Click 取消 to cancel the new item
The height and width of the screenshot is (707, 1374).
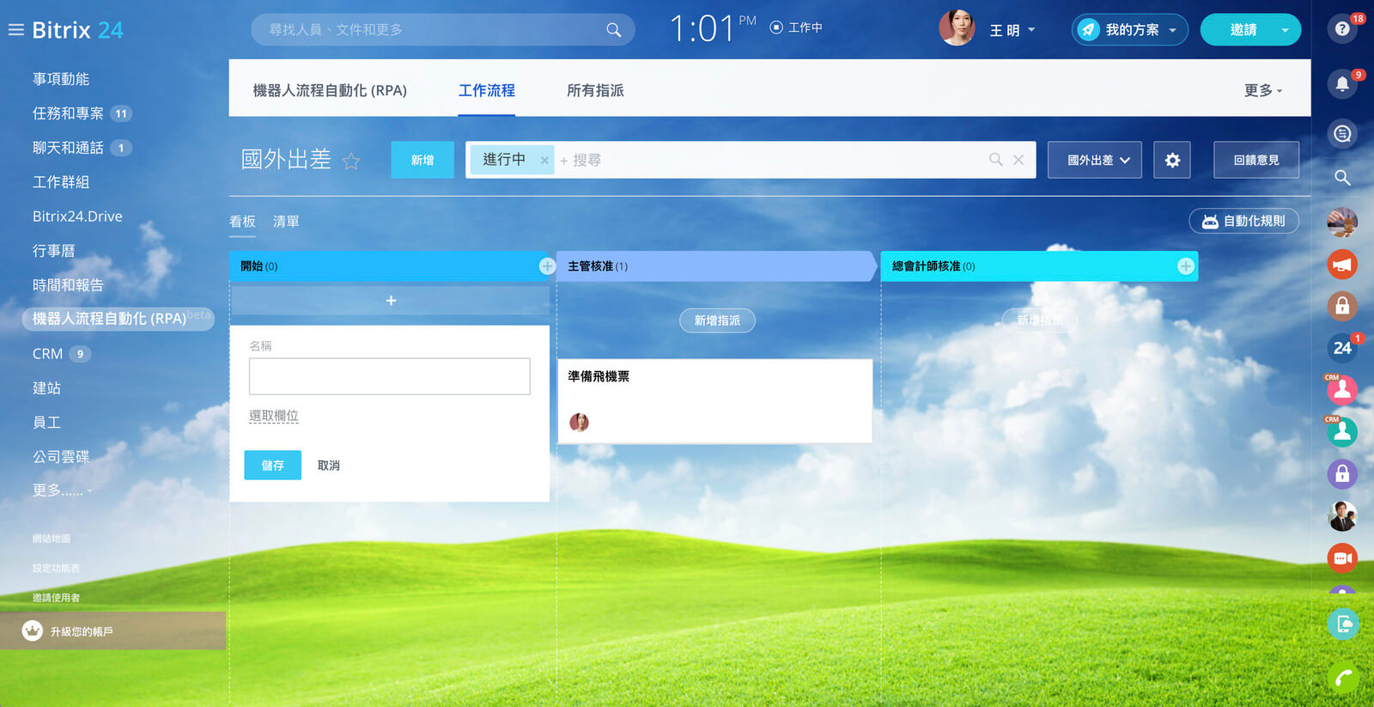(x=329, y=466)
